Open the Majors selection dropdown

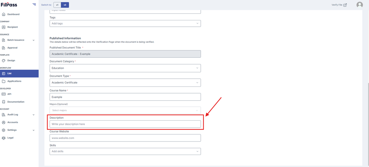[x=125, y=110]
